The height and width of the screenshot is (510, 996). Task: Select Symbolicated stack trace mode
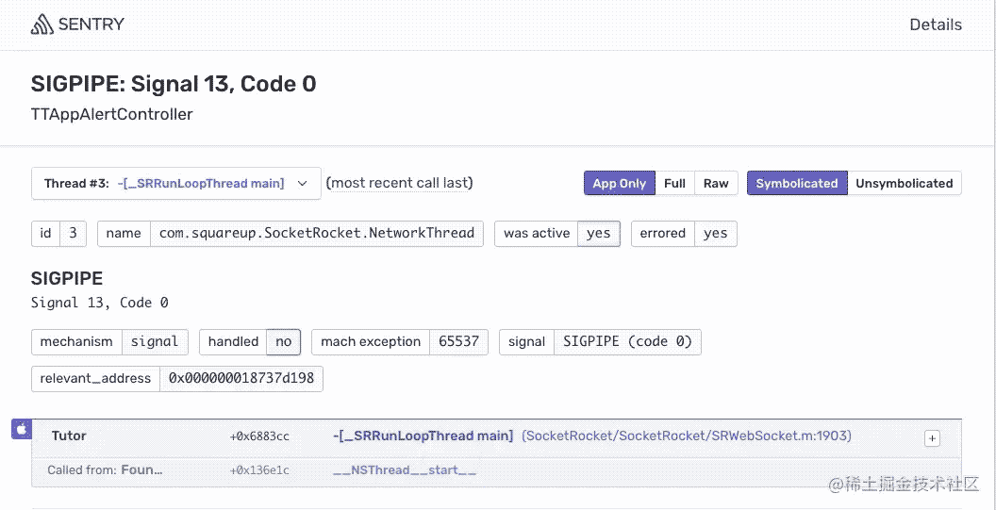pyautogui.click(x=796, y=184)
